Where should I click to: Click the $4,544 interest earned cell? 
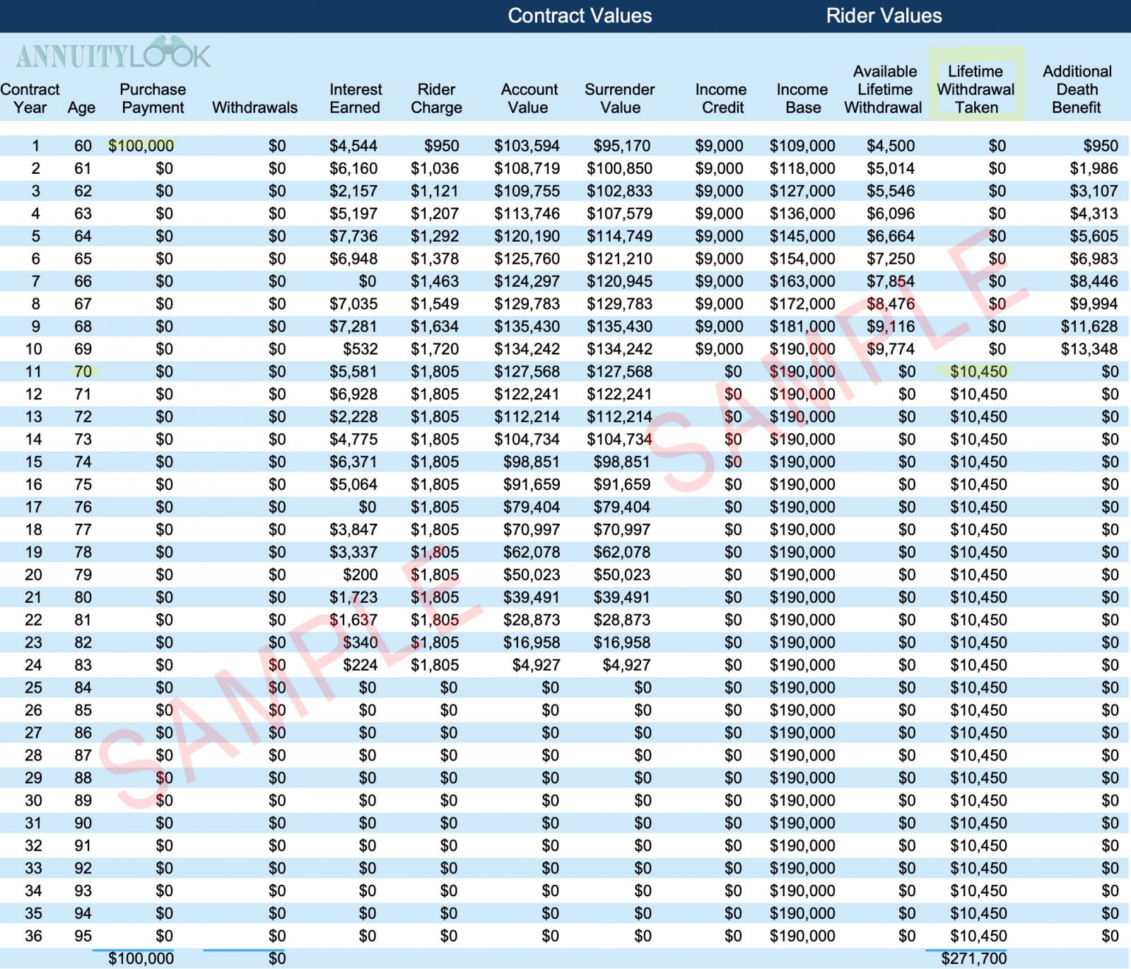pos(353,146)
